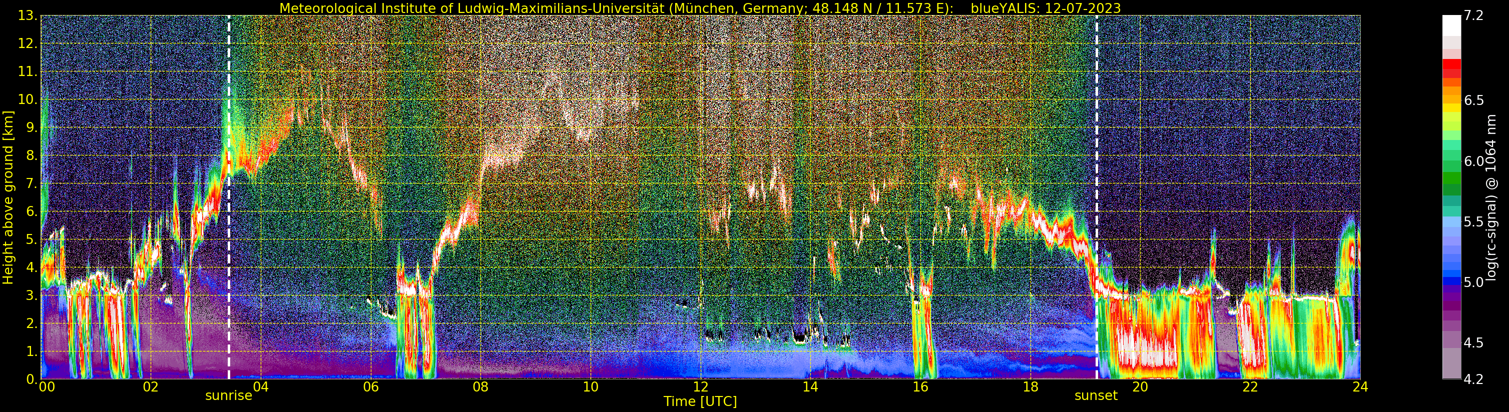Click the height axis tick label '11.'
Image resolution: width=1509 pixels, height=412 pixels.
pyautogui.click(x=28, y=72)
